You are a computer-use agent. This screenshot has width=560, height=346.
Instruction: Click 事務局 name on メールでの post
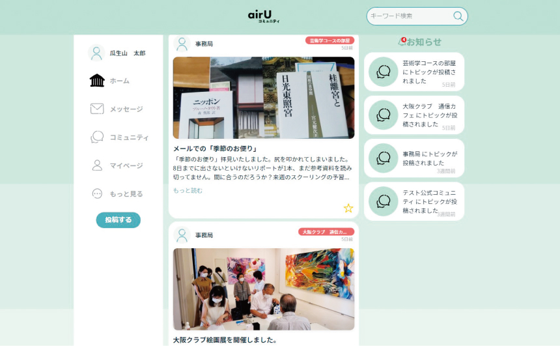204,44
